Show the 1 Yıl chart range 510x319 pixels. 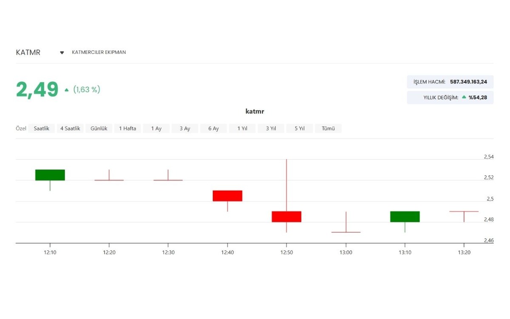(x=242, y=128)
